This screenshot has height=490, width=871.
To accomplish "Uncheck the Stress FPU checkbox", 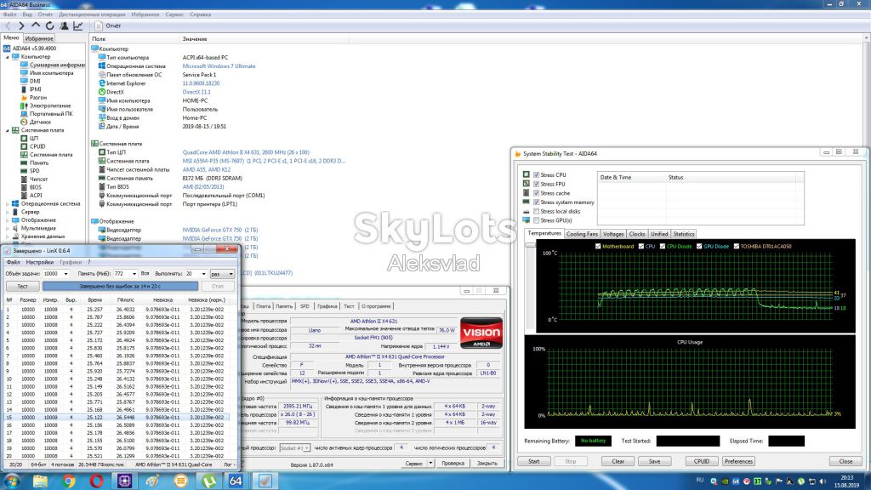I will click(x=536, y=184).
